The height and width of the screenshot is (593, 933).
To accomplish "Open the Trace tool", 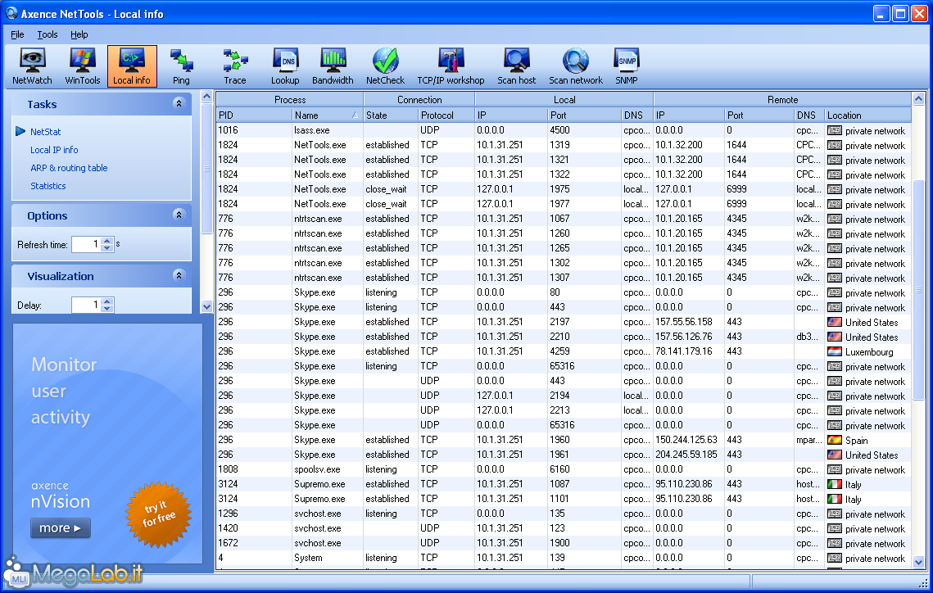I will pyautogui.click(x=235, y=66).
